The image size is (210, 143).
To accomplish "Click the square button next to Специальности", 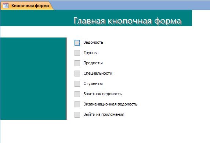I will tap(77, 74).
